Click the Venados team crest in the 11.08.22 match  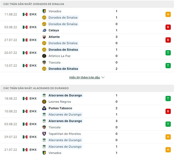[44, 11]
